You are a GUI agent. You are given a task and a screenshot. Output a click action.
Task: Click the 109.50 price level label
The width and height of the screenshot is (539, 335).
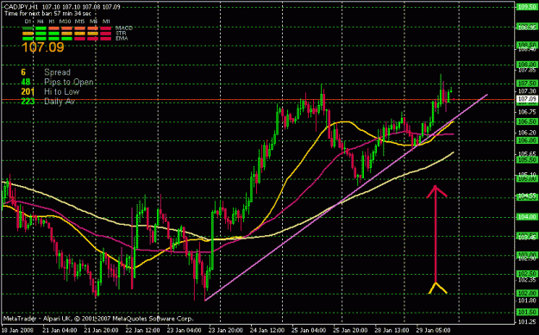pyautogui.click(x=527, y=7)
